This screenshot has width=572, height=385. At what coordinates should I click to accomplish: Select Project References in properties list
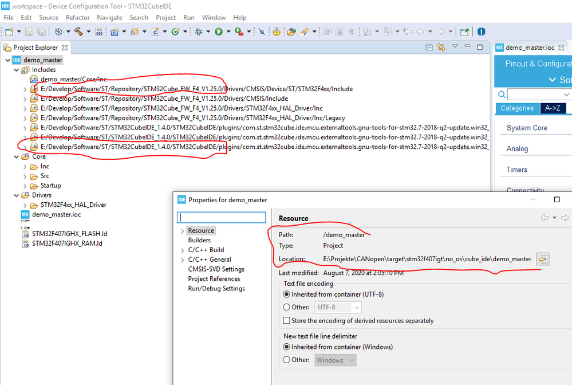(x=214, y=279)
